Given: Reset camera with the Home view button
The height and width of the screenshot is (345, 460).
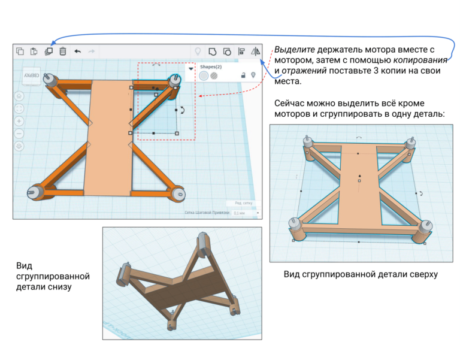Looking at the screenshot, I should (19, 96).
